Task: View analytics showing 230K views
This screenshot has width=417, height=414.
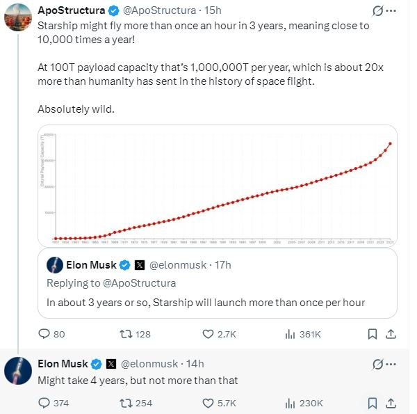Action: [x=291, y=403]
